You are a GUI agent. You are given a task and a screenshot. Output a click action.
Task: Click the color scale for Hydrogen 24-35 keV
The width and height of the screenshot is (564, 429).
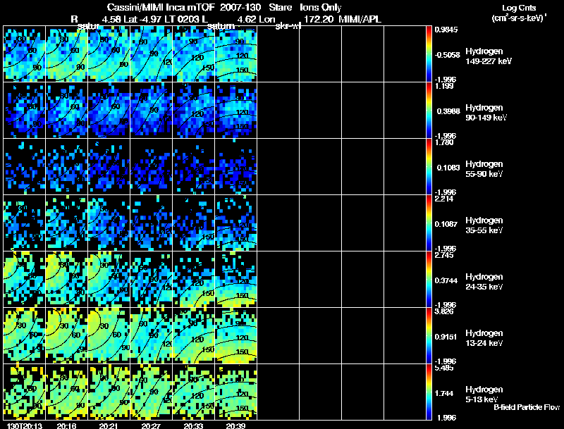[x=429, y=280]
